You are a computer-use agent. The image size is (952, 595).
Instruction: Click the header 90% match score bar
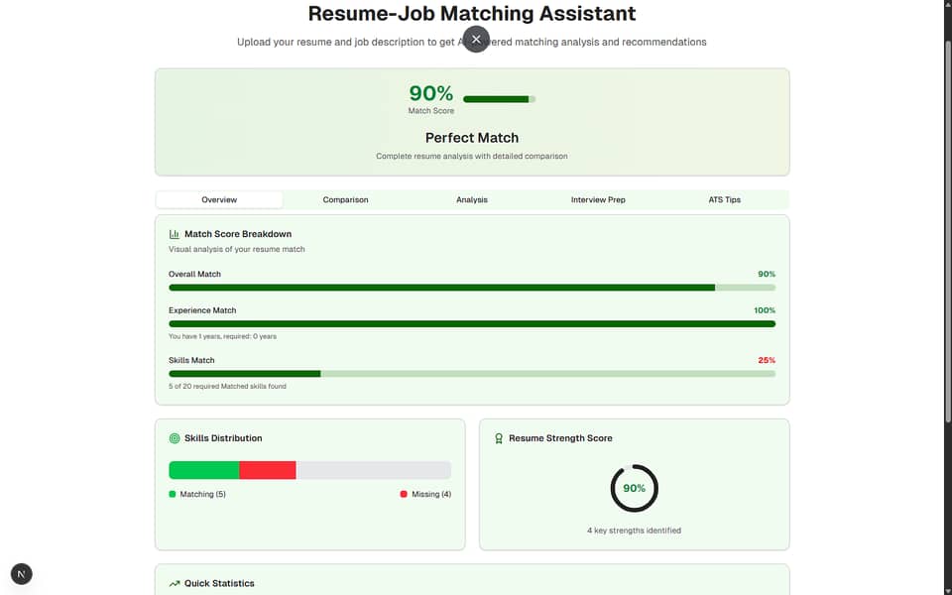tap(499, 99)
